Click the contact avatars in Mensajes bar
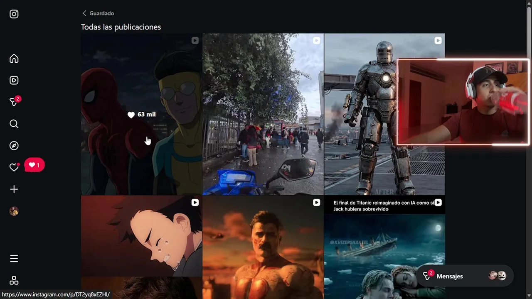This screenshot has height=299, width=532. coord(497,276)
